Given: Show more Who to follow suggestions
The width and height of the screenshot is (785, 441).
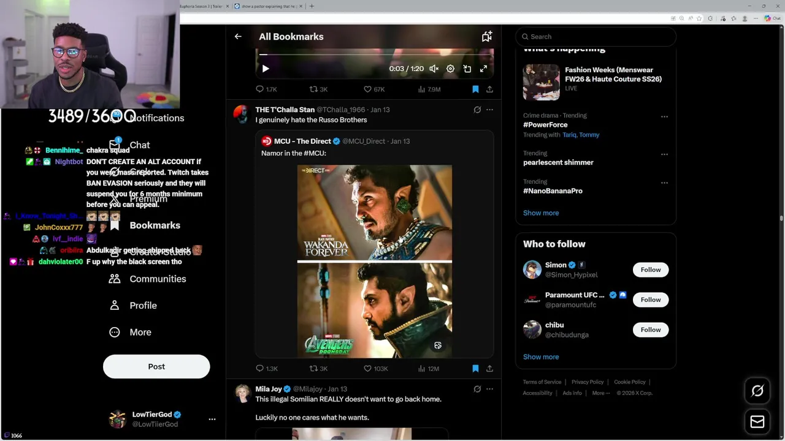Looking at the screenshot, I should [541, 357].
